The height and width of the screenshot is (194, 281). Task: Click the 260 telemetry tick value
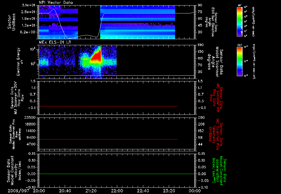[201, 118]
